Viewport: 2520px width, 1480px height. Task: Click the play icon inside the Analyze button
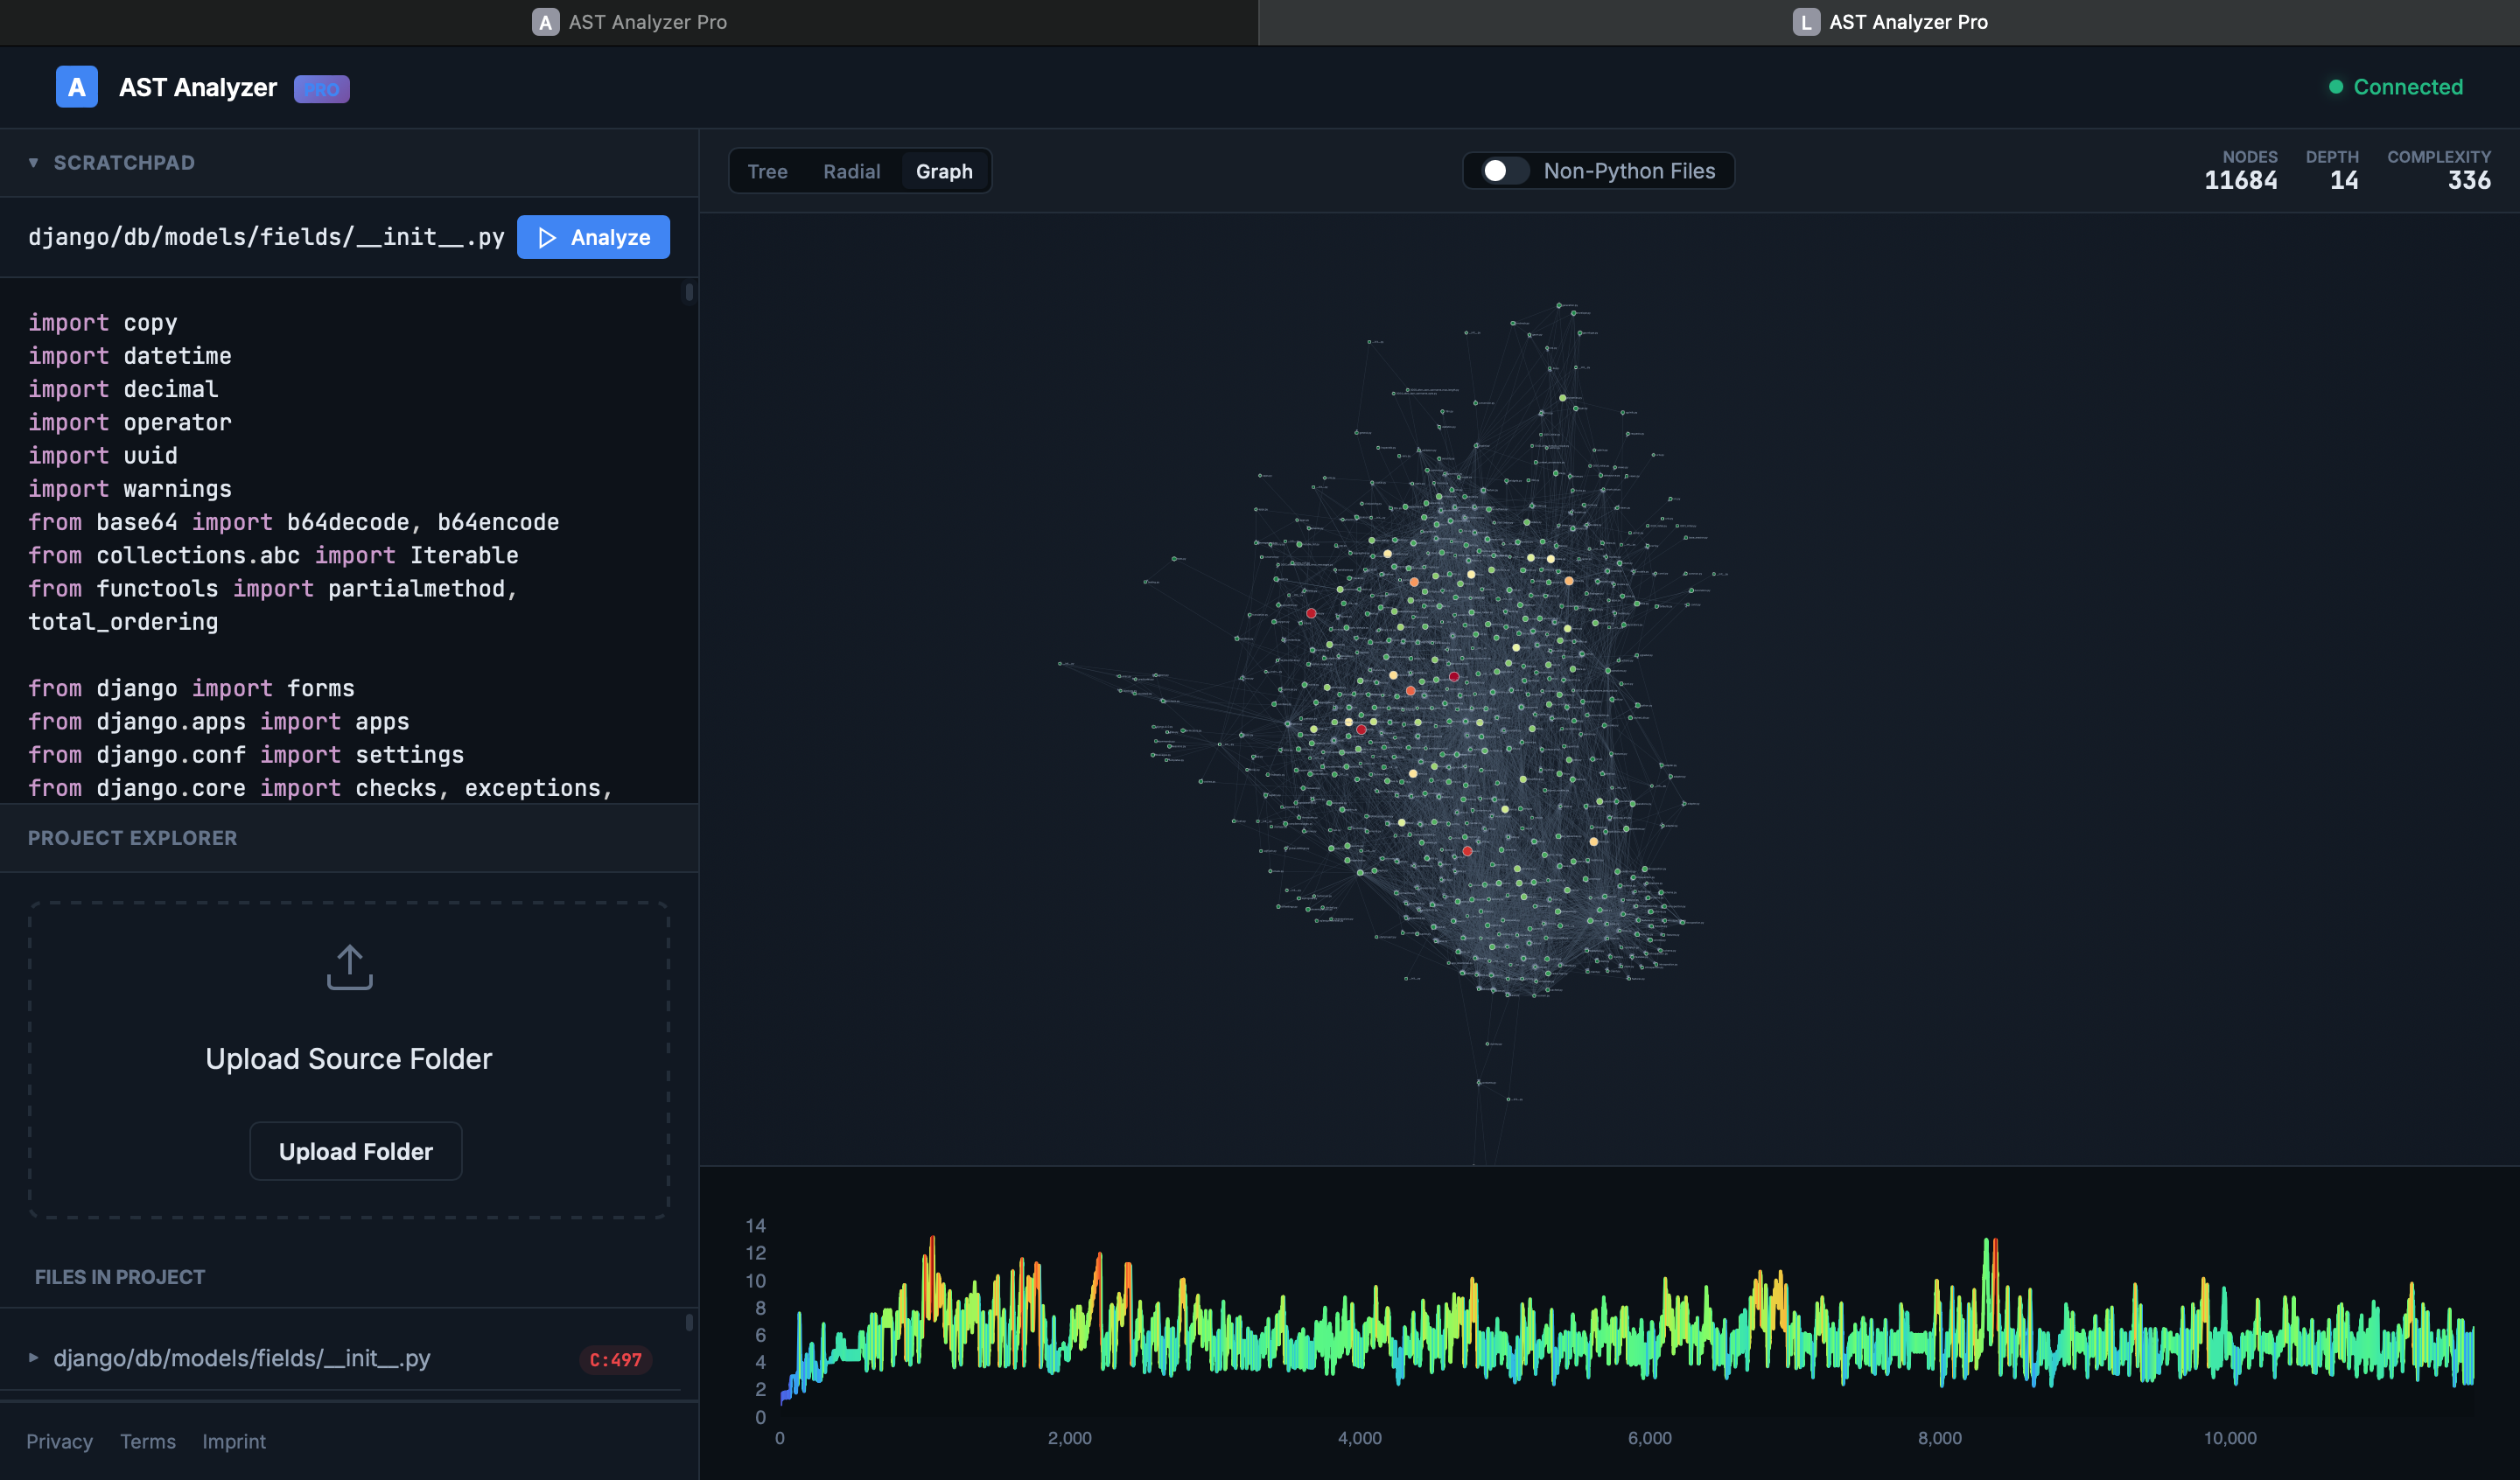click(546, 237)
